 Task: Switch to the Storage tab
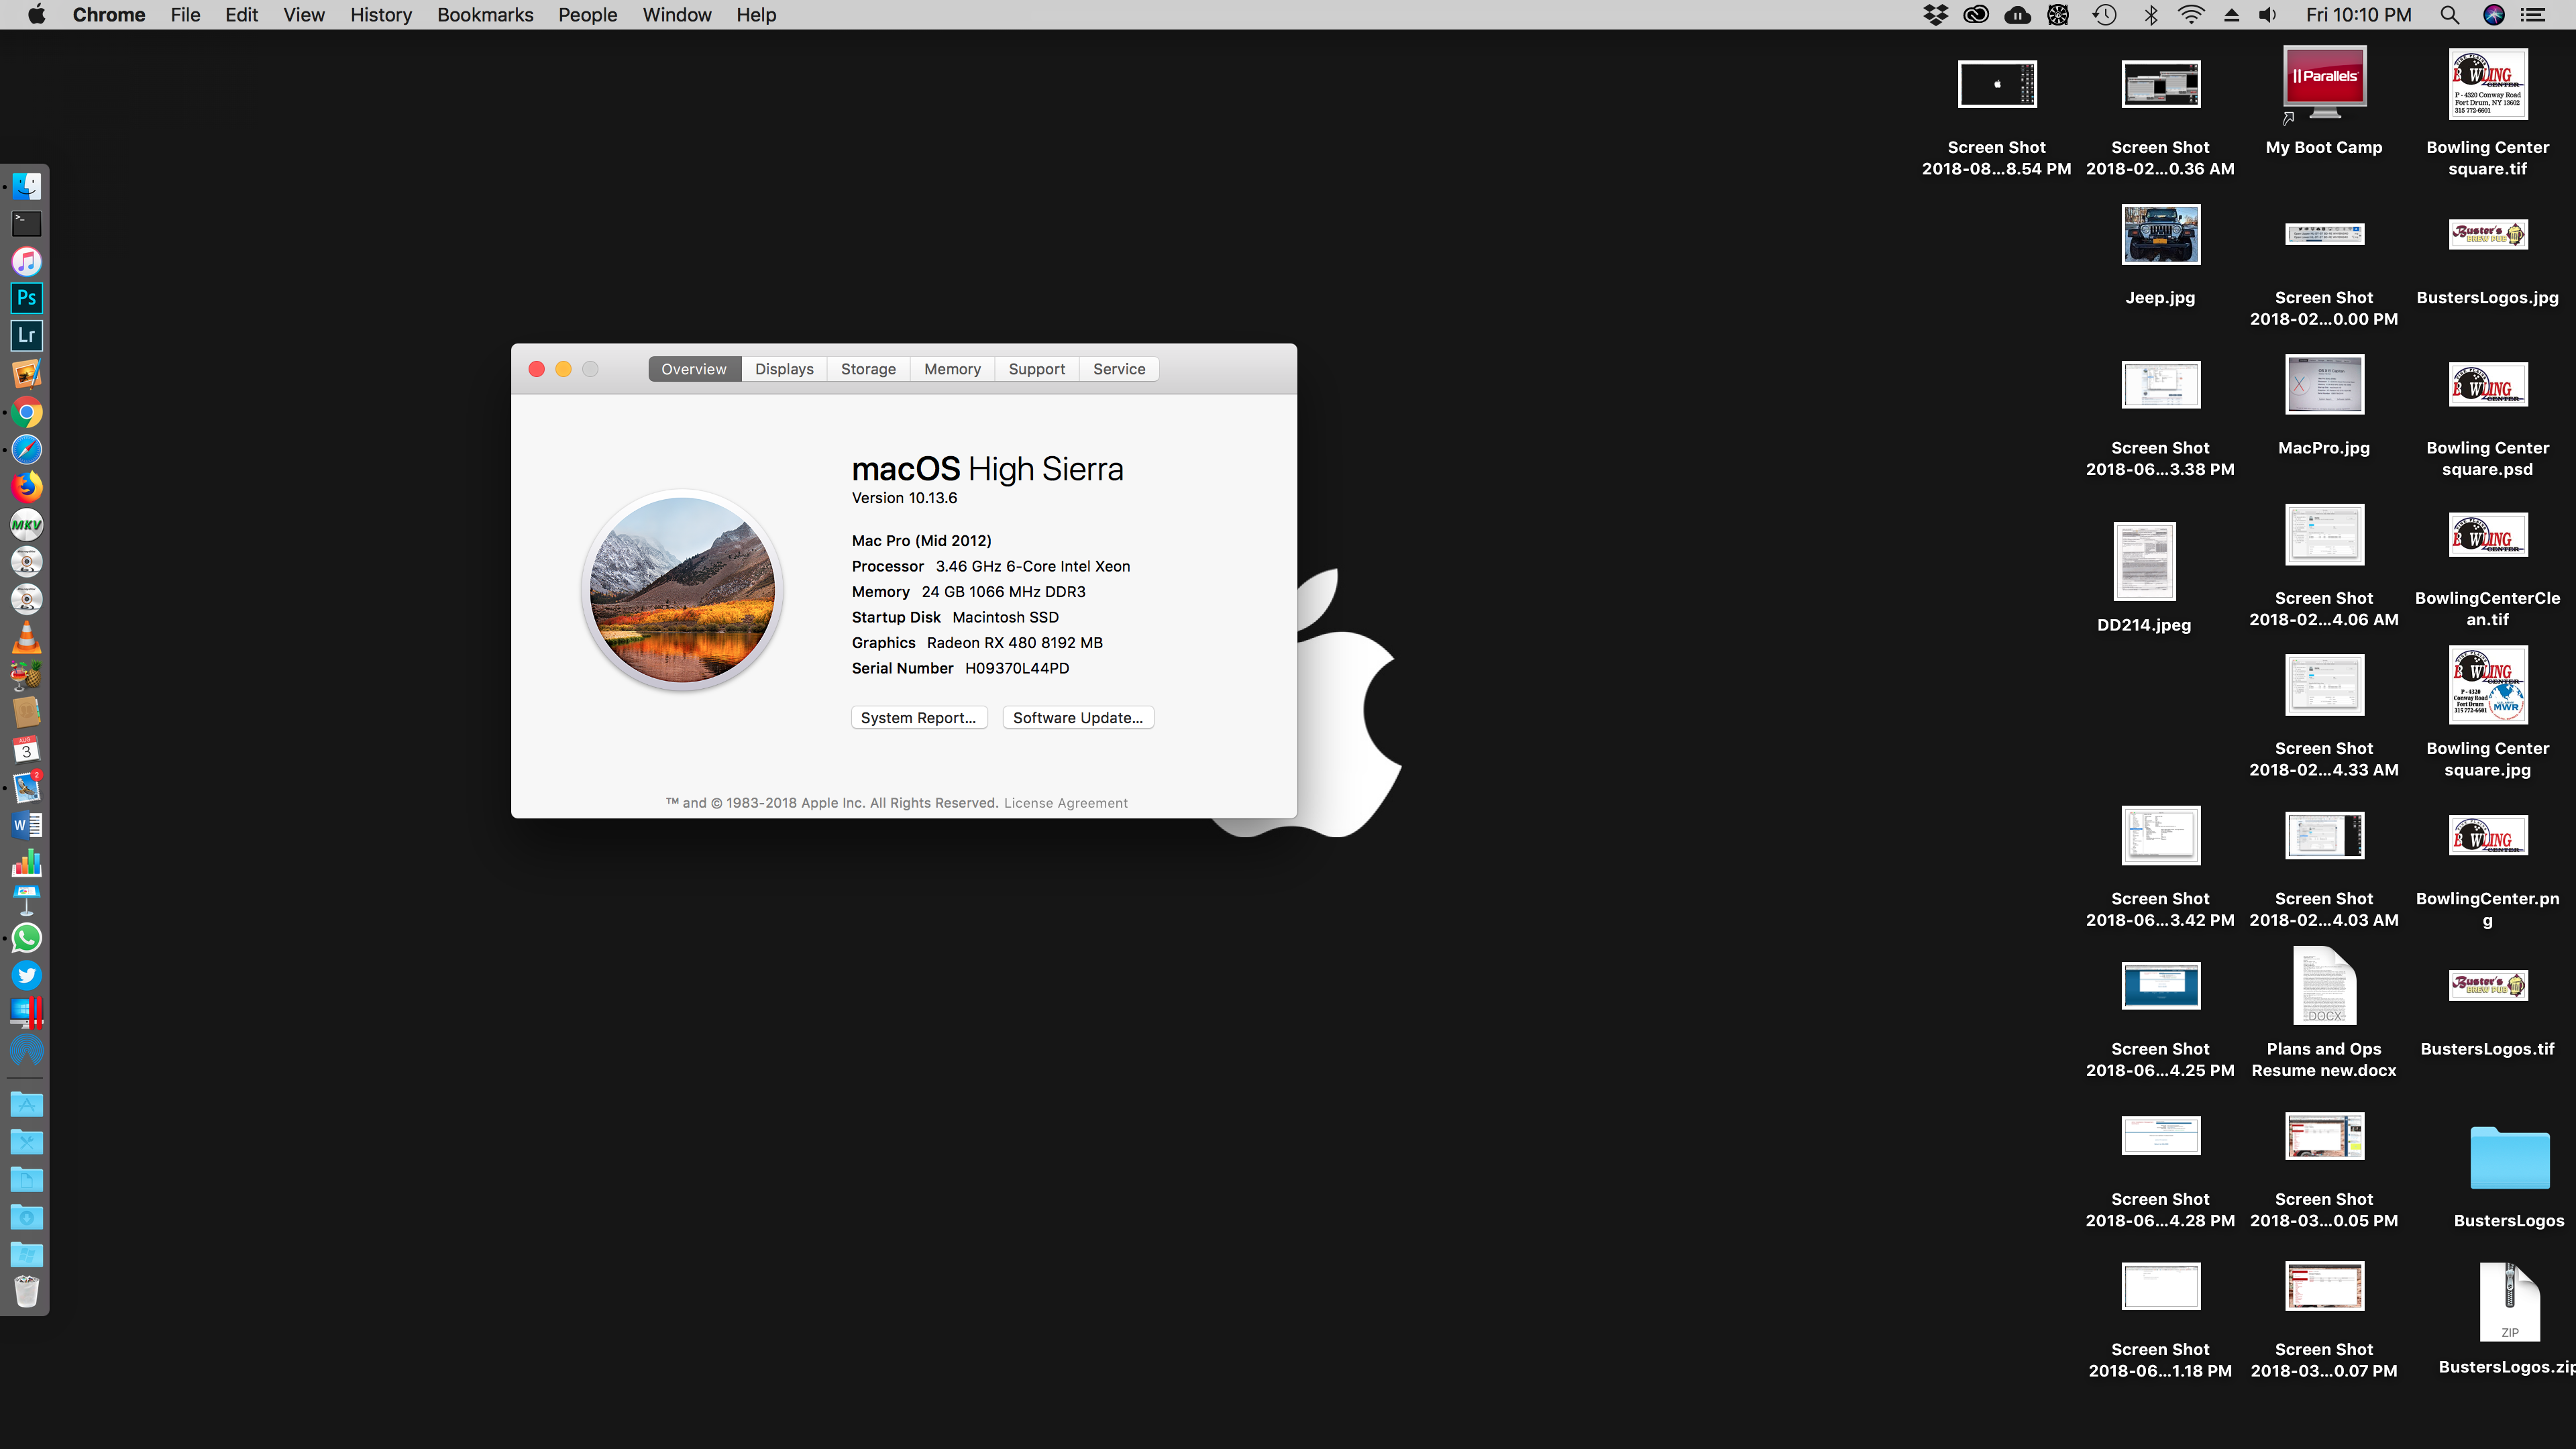click(868, 369)
